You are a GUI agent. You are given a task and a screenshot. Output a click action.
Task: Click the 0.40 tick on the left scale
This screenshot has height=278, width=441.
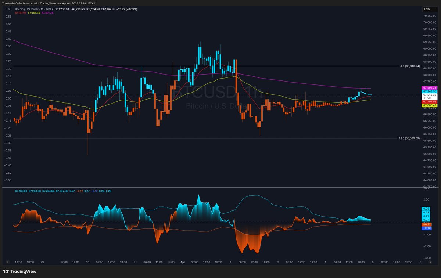(8, 39)
